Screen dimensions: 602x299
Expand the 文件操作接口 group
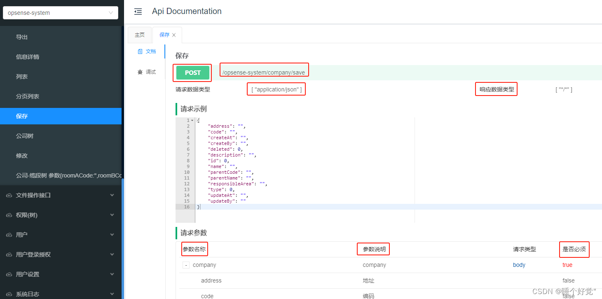coord(61,195)
